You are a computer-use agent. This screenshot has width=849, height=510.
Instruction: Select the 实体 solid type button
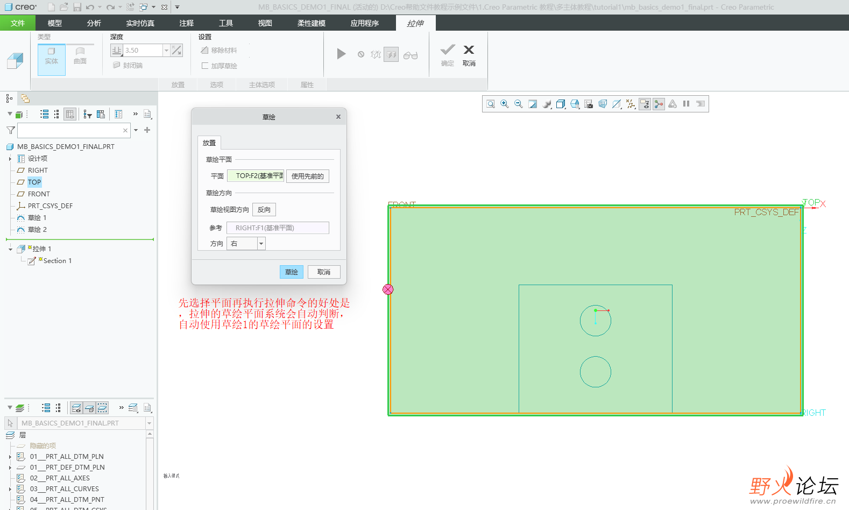52,59
